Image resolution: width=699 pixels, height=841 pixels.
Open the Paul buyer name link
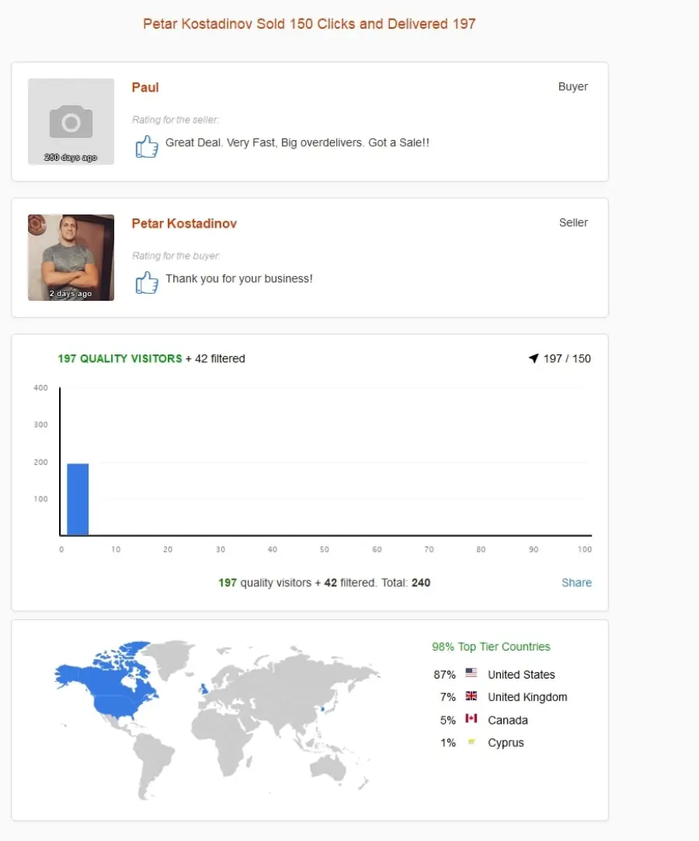pos(145,87)
